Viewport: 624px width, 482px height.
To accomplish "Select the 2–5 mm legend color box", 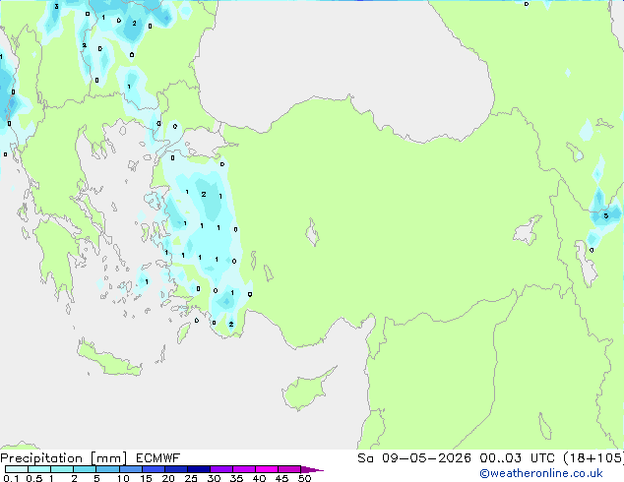I will pos(85,469).
